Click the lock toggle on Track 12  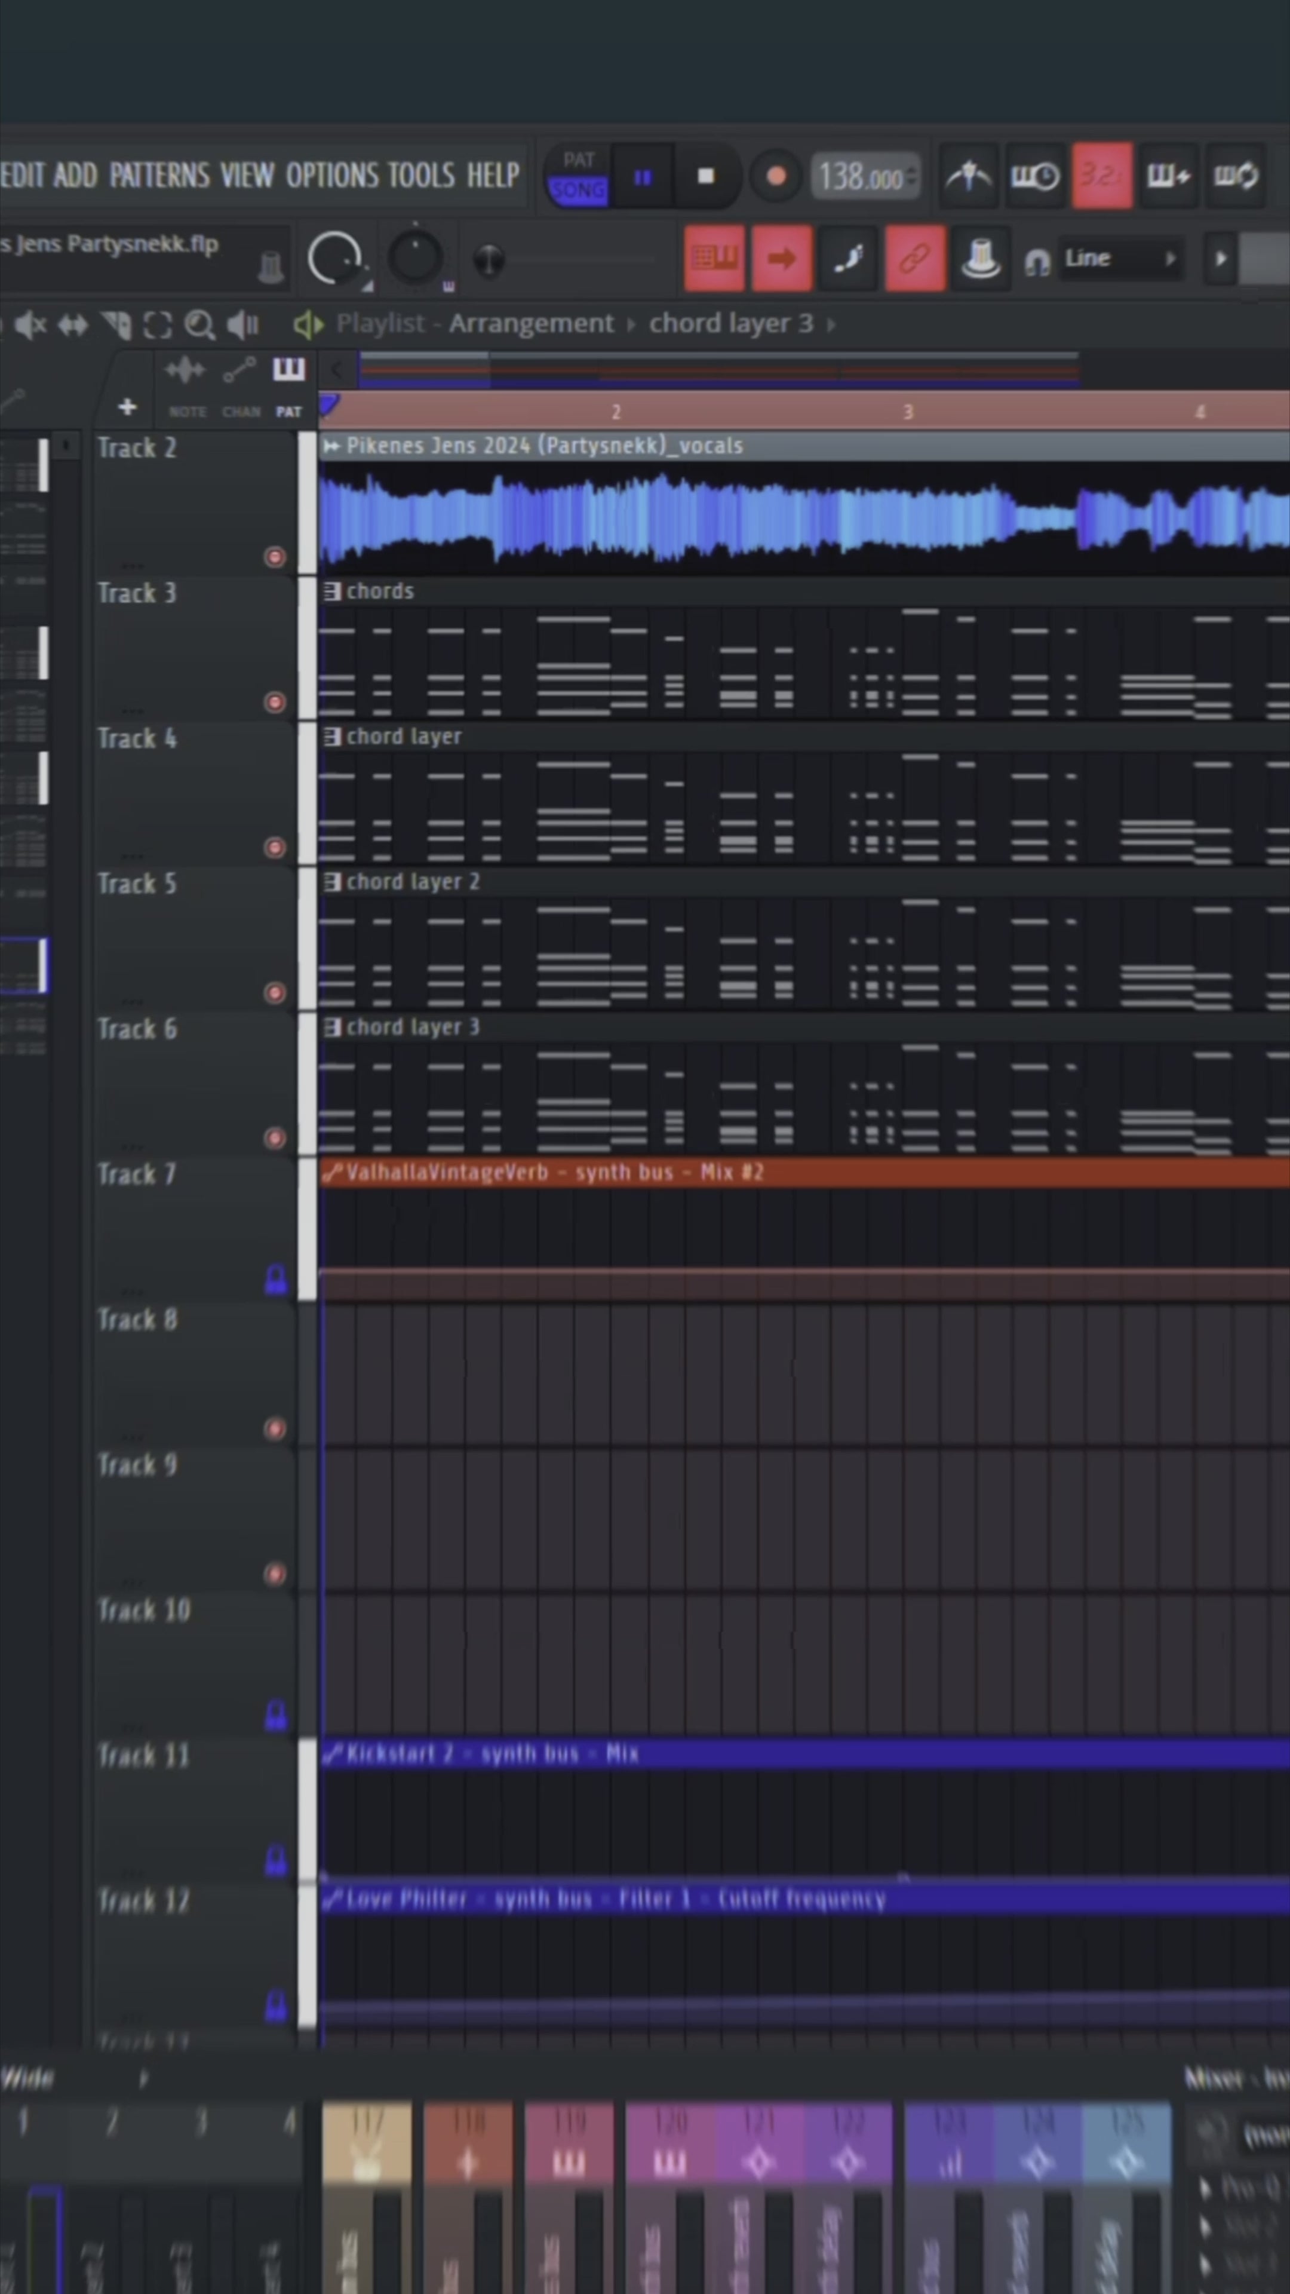click(x=276, y=2005)
